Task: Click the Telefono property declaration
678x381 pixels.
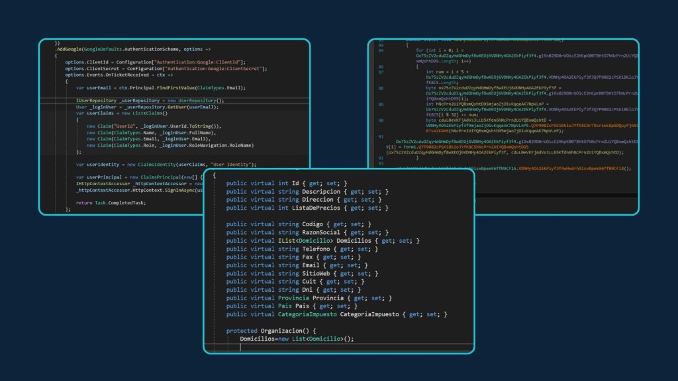Action: (x=305, y=249)
